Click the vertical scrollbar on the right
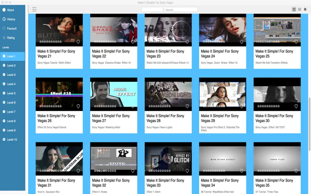Screen dimensions: 311x194 (309, 124)
